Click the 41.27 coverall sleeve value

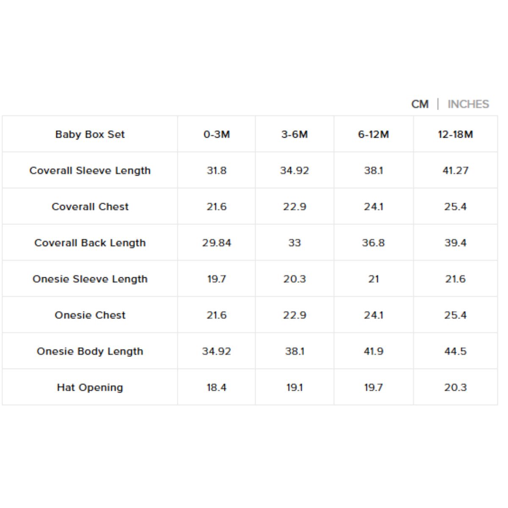456,171
